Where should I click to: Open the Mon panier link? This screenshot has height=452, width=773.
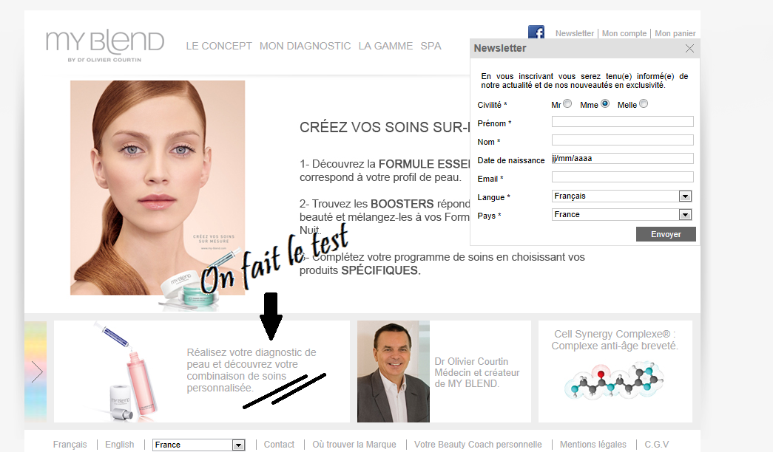coord(675,33)
